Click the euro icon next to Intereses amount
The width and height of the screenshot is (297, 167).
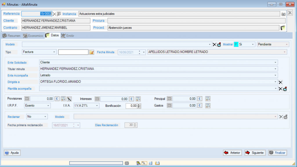point(131,99)
